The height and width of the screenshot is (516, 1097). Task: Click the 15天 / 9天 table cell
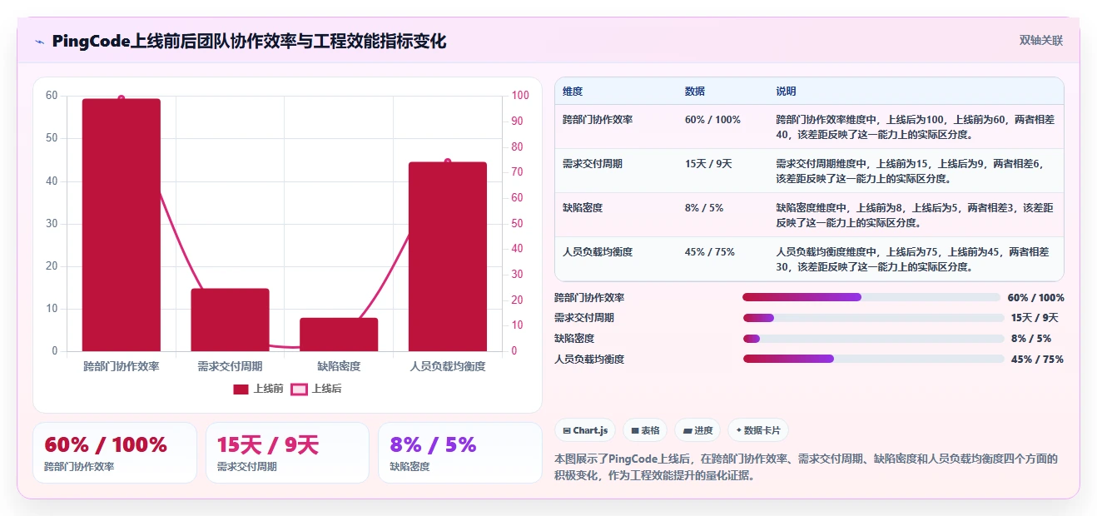coord(708,164)
